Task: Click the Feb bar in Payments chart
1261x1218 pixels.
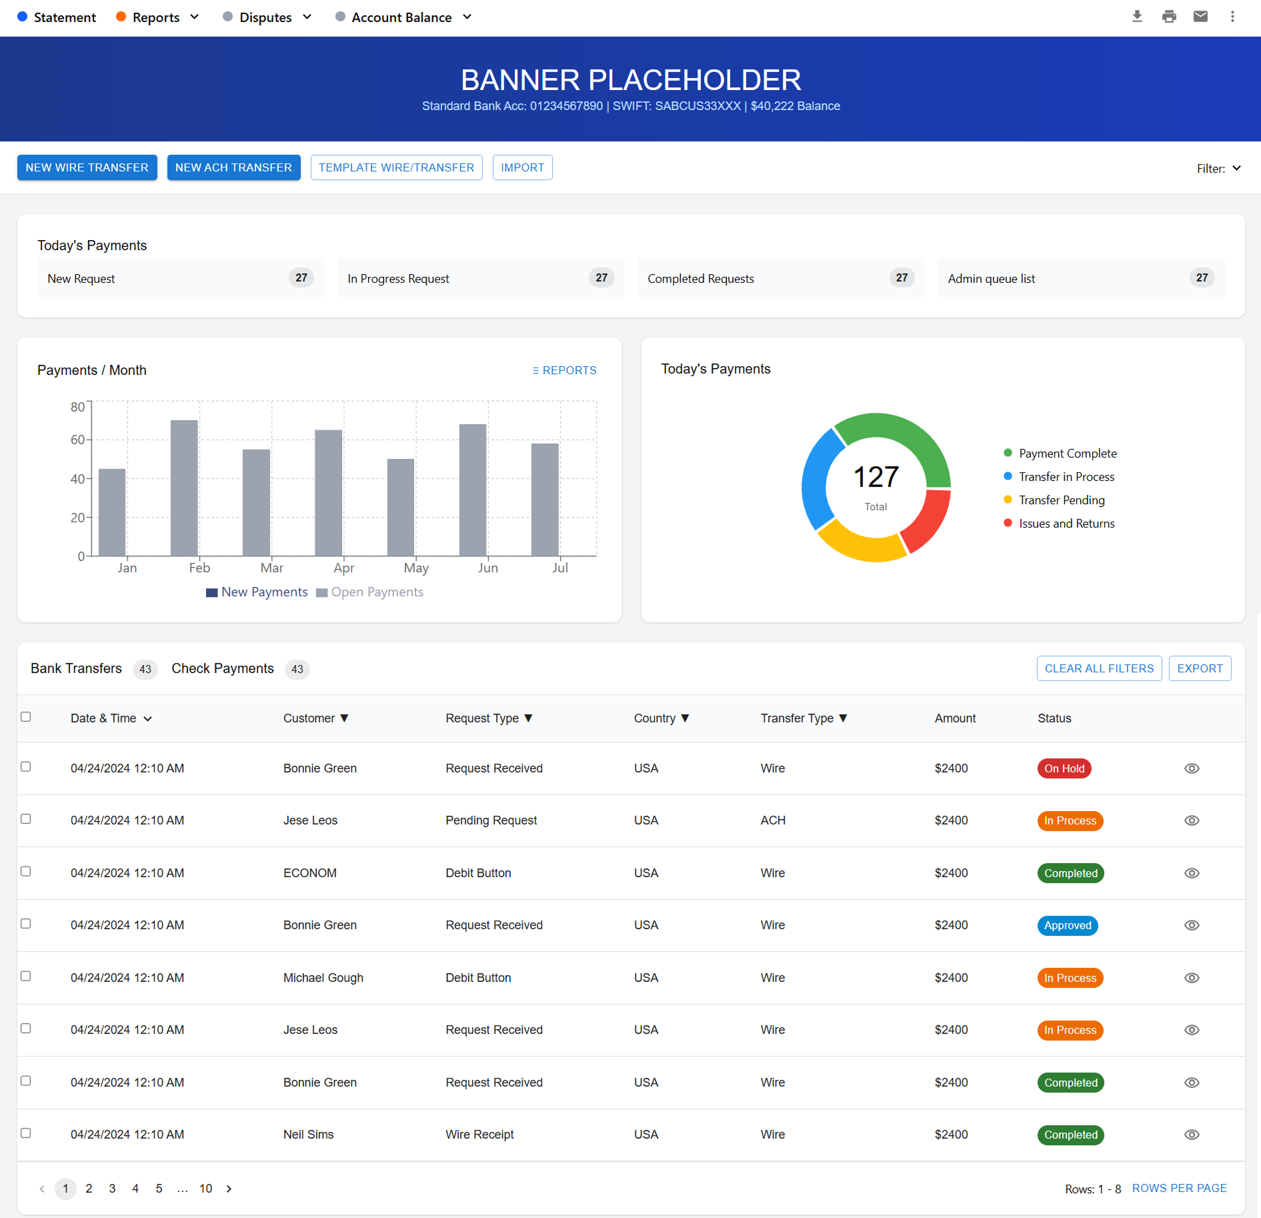Action: pyautogui.click(x=184, y=488)
